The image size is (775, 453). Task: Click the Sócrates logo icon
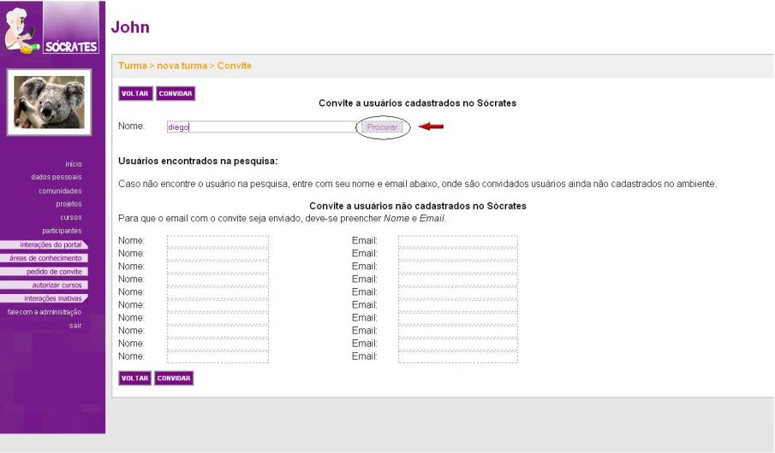point(51,28)
